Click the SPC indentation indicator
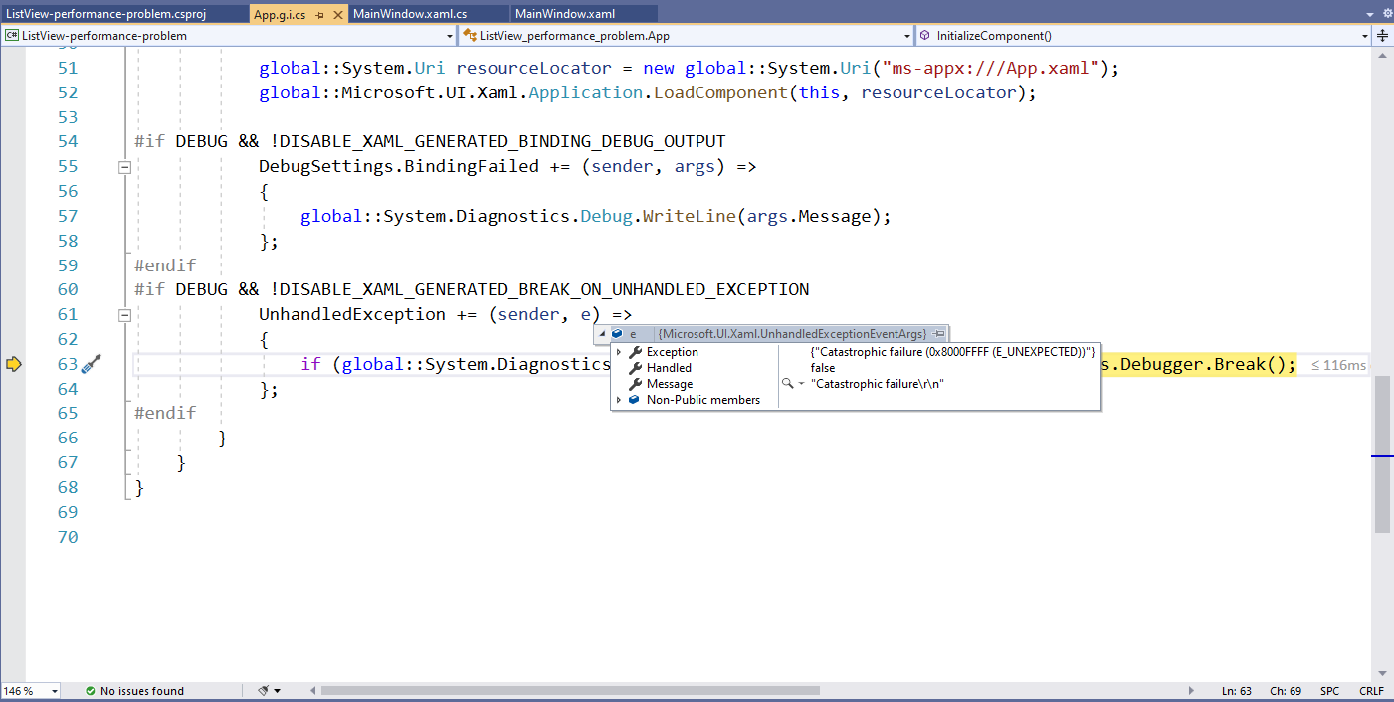The height and width of the screenshot is (702, 1394). coord(1330,691)
